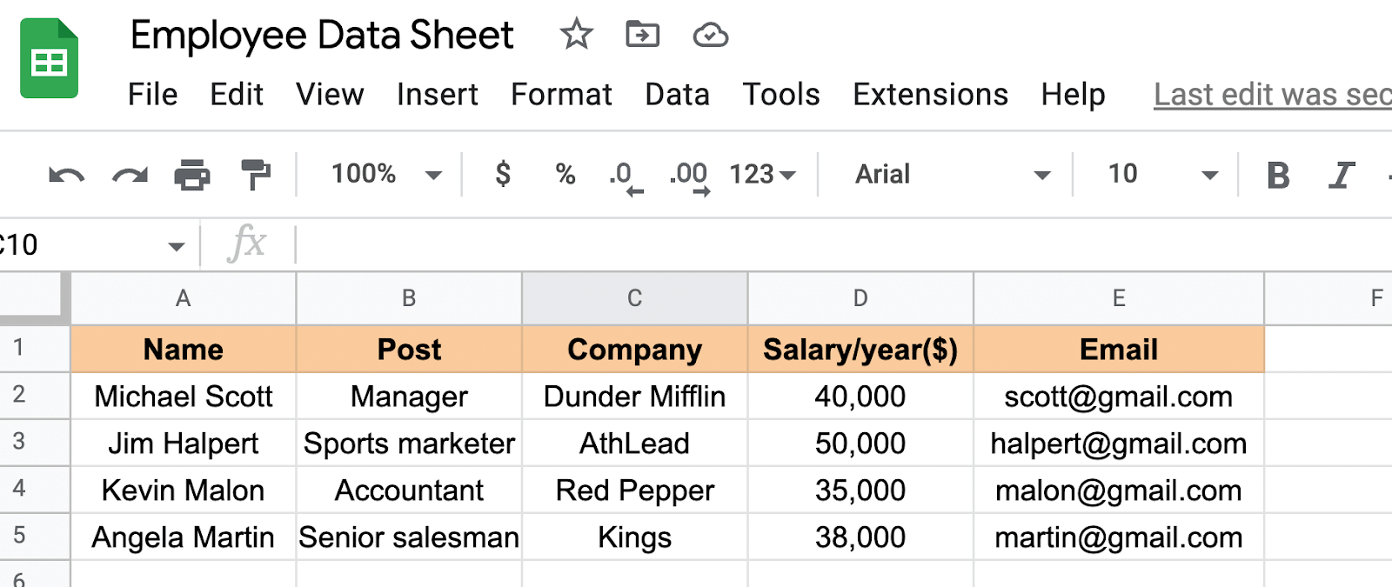Select row 5 header

(35, 537)
